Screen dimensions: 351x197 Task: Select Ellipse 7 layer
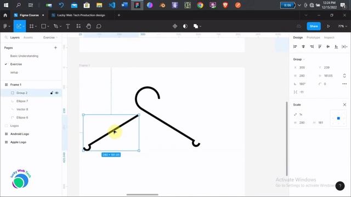[x=22, y=101]
